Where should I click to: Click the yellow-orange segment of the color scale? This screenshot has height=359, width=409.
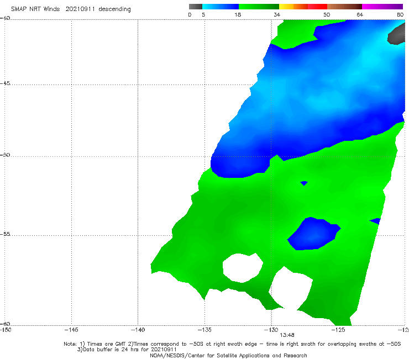(x=293, y=7)
